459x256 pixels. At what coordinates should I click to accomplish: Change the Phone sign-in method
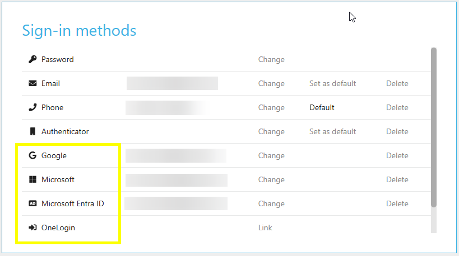(271, 107)
